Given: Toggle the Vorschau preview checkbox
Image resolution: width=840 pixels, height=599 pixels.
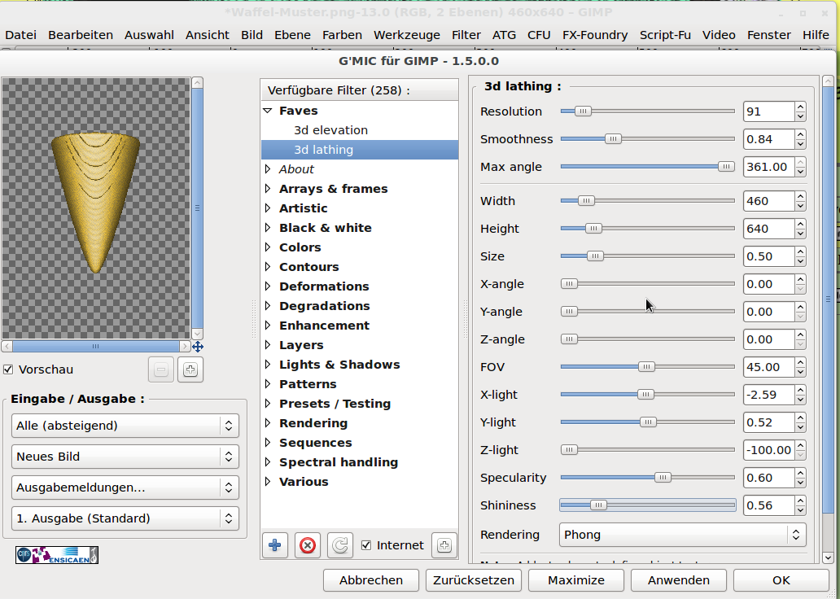Looking at the screenshot, I should 8,369.
